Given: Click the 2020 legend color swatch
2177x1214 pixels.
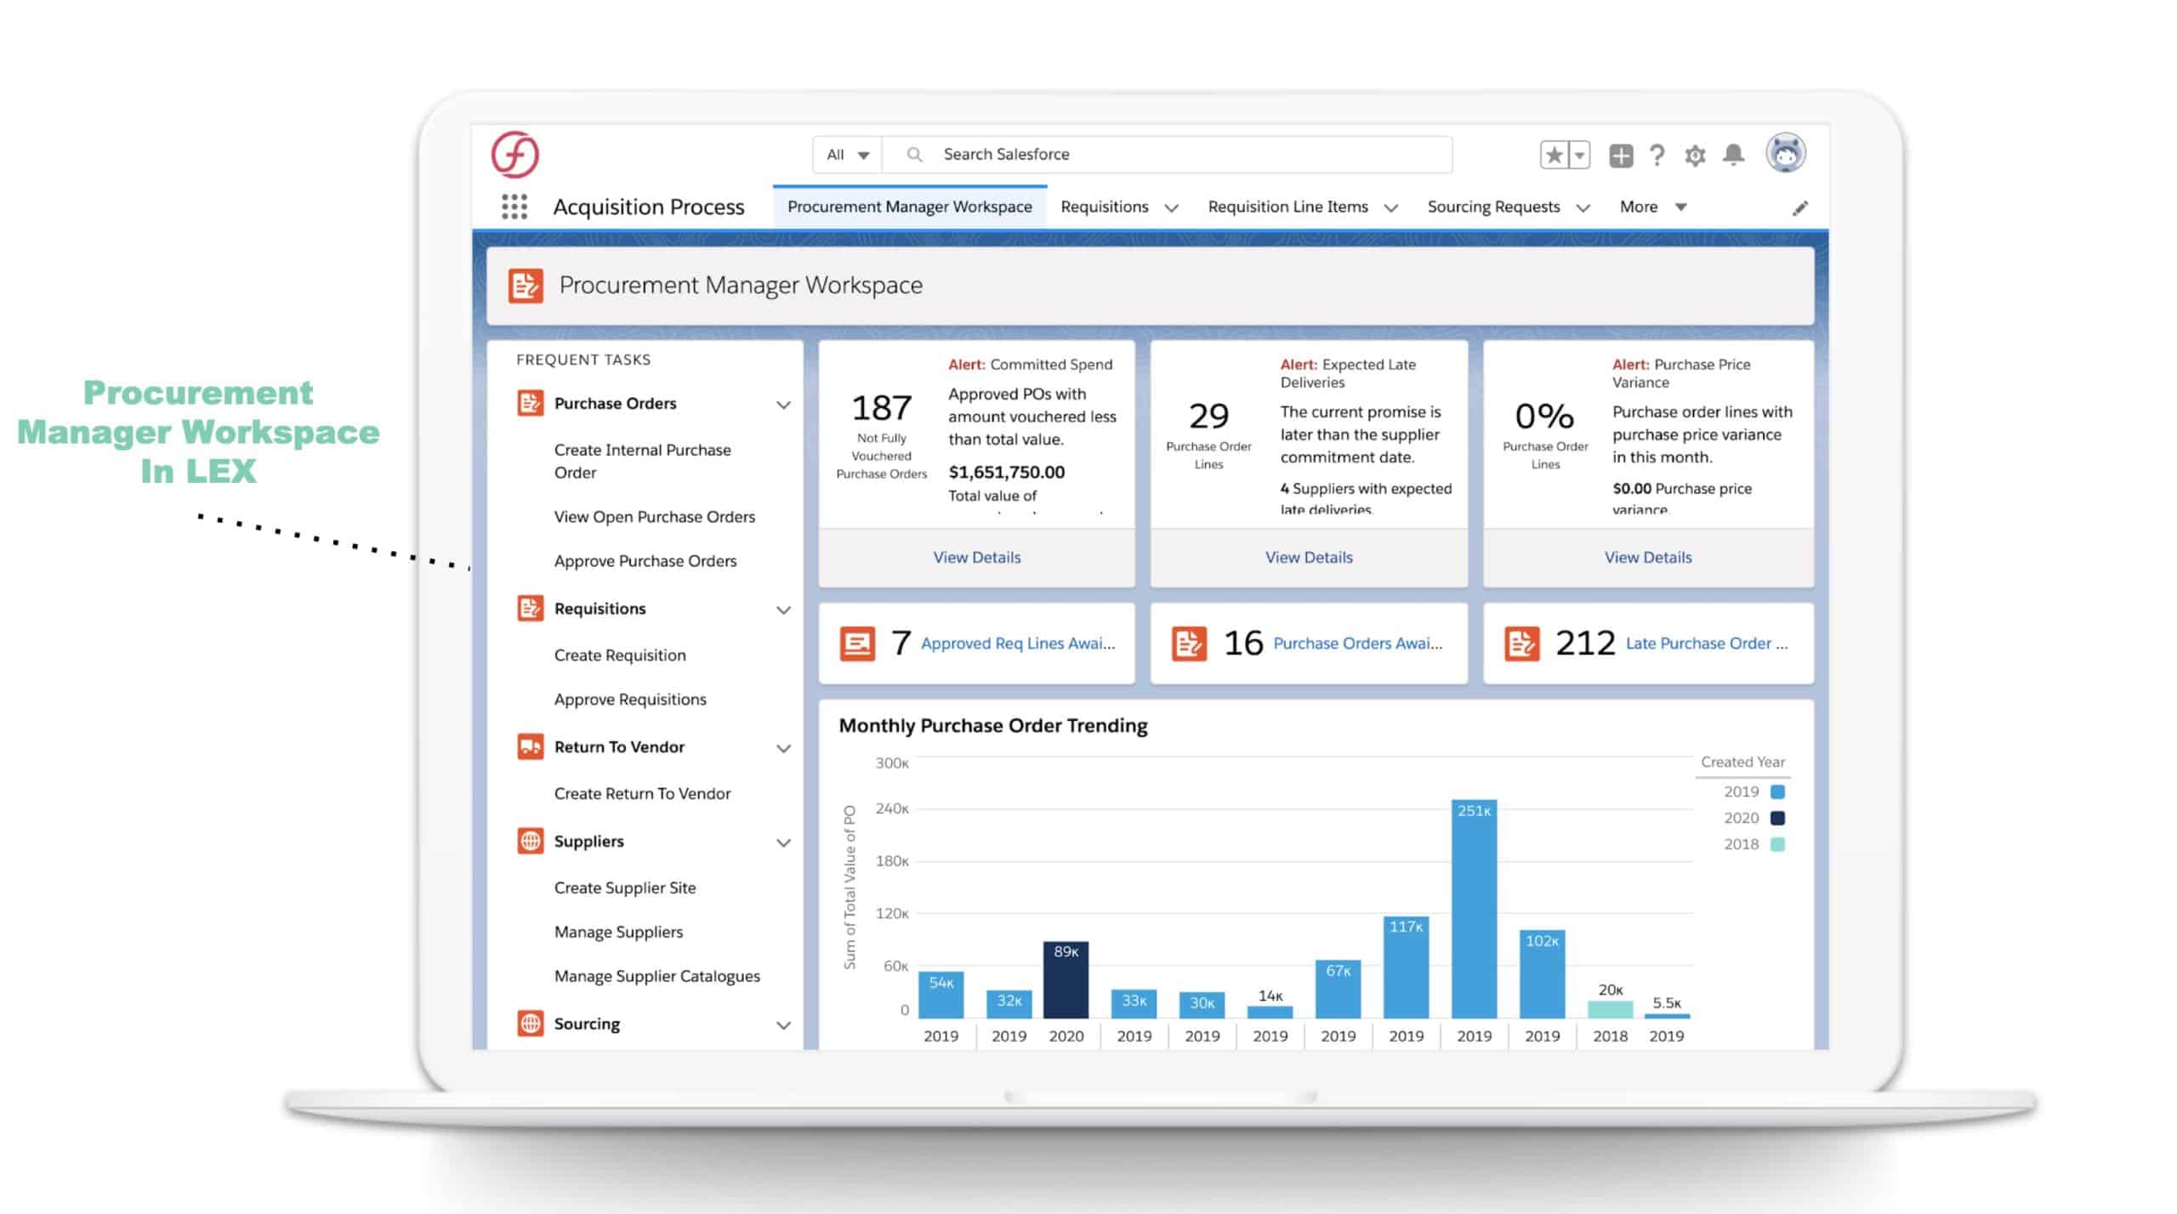Looking at the screenshot, I should 1777,817.
